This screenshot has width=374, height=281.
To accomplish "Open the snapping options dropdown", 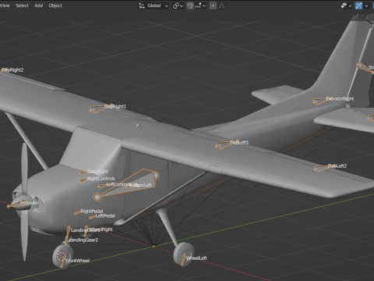I will (200, 5).
